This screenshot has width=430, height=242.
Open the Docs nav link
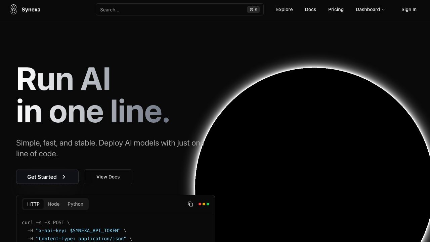310,9
